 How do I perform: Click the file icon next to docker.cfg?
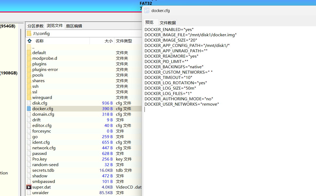point(29,109)
